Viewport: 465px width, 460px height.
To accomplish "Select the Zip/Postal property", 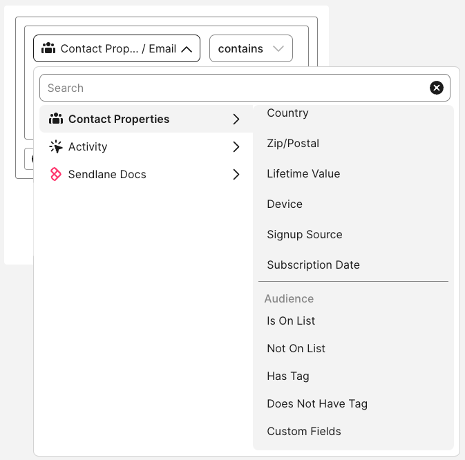I will point(293,144).
